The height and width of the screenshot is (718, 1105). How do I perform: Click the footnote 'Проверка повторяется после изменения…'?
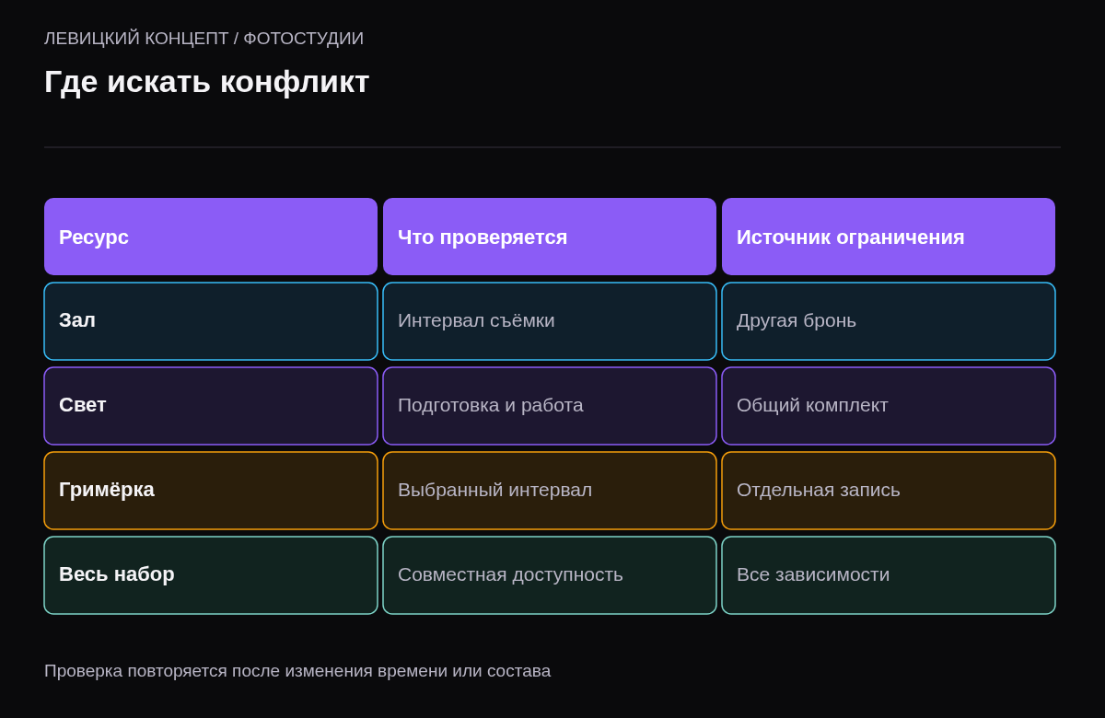point(297,671)
